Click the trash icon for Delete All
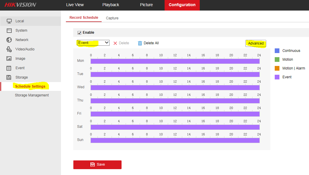Image resolution: width=309 pixels, height=175 pixels. click(140, 43)
